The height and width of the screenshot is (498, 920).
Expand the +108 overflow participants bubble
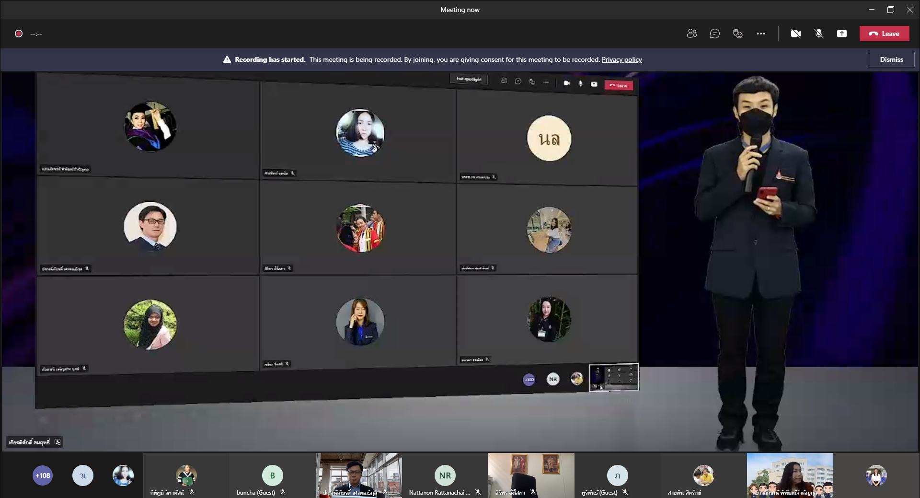pos(43,475)
